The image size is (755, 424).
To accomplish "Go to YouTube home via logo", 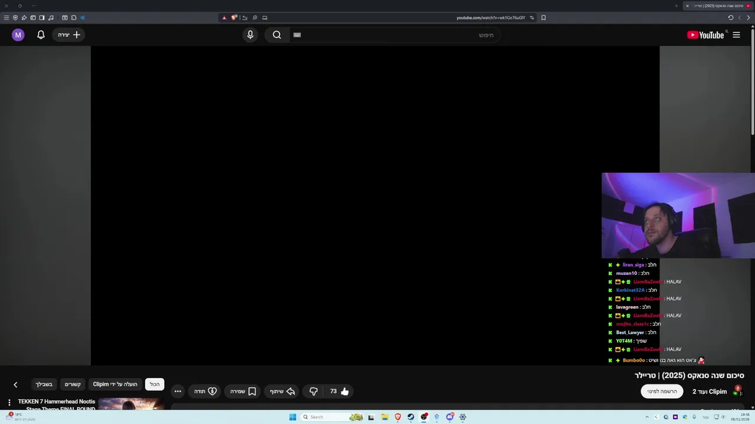I will [705, 35].
